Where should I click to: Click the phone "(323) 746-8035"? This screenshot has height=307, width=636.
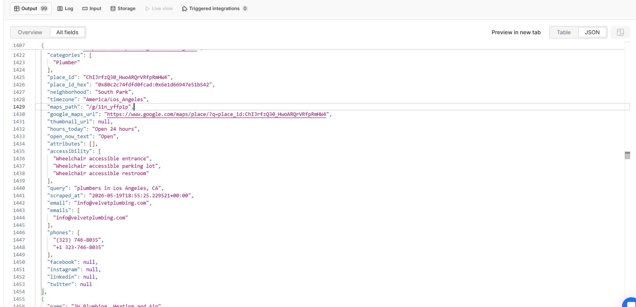77,240
